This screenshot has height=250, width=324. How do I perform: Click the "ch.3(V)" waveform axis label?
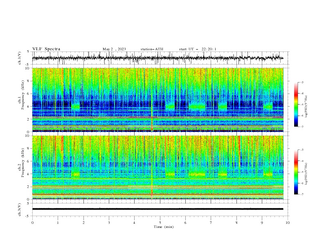click(20, 210)
